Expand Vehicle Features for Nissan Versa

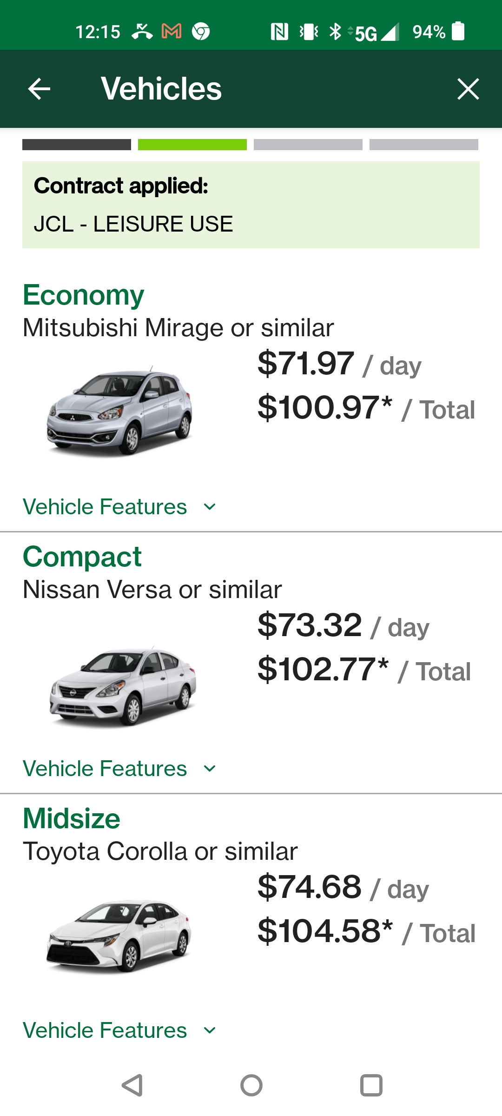[x=119, y=769]
